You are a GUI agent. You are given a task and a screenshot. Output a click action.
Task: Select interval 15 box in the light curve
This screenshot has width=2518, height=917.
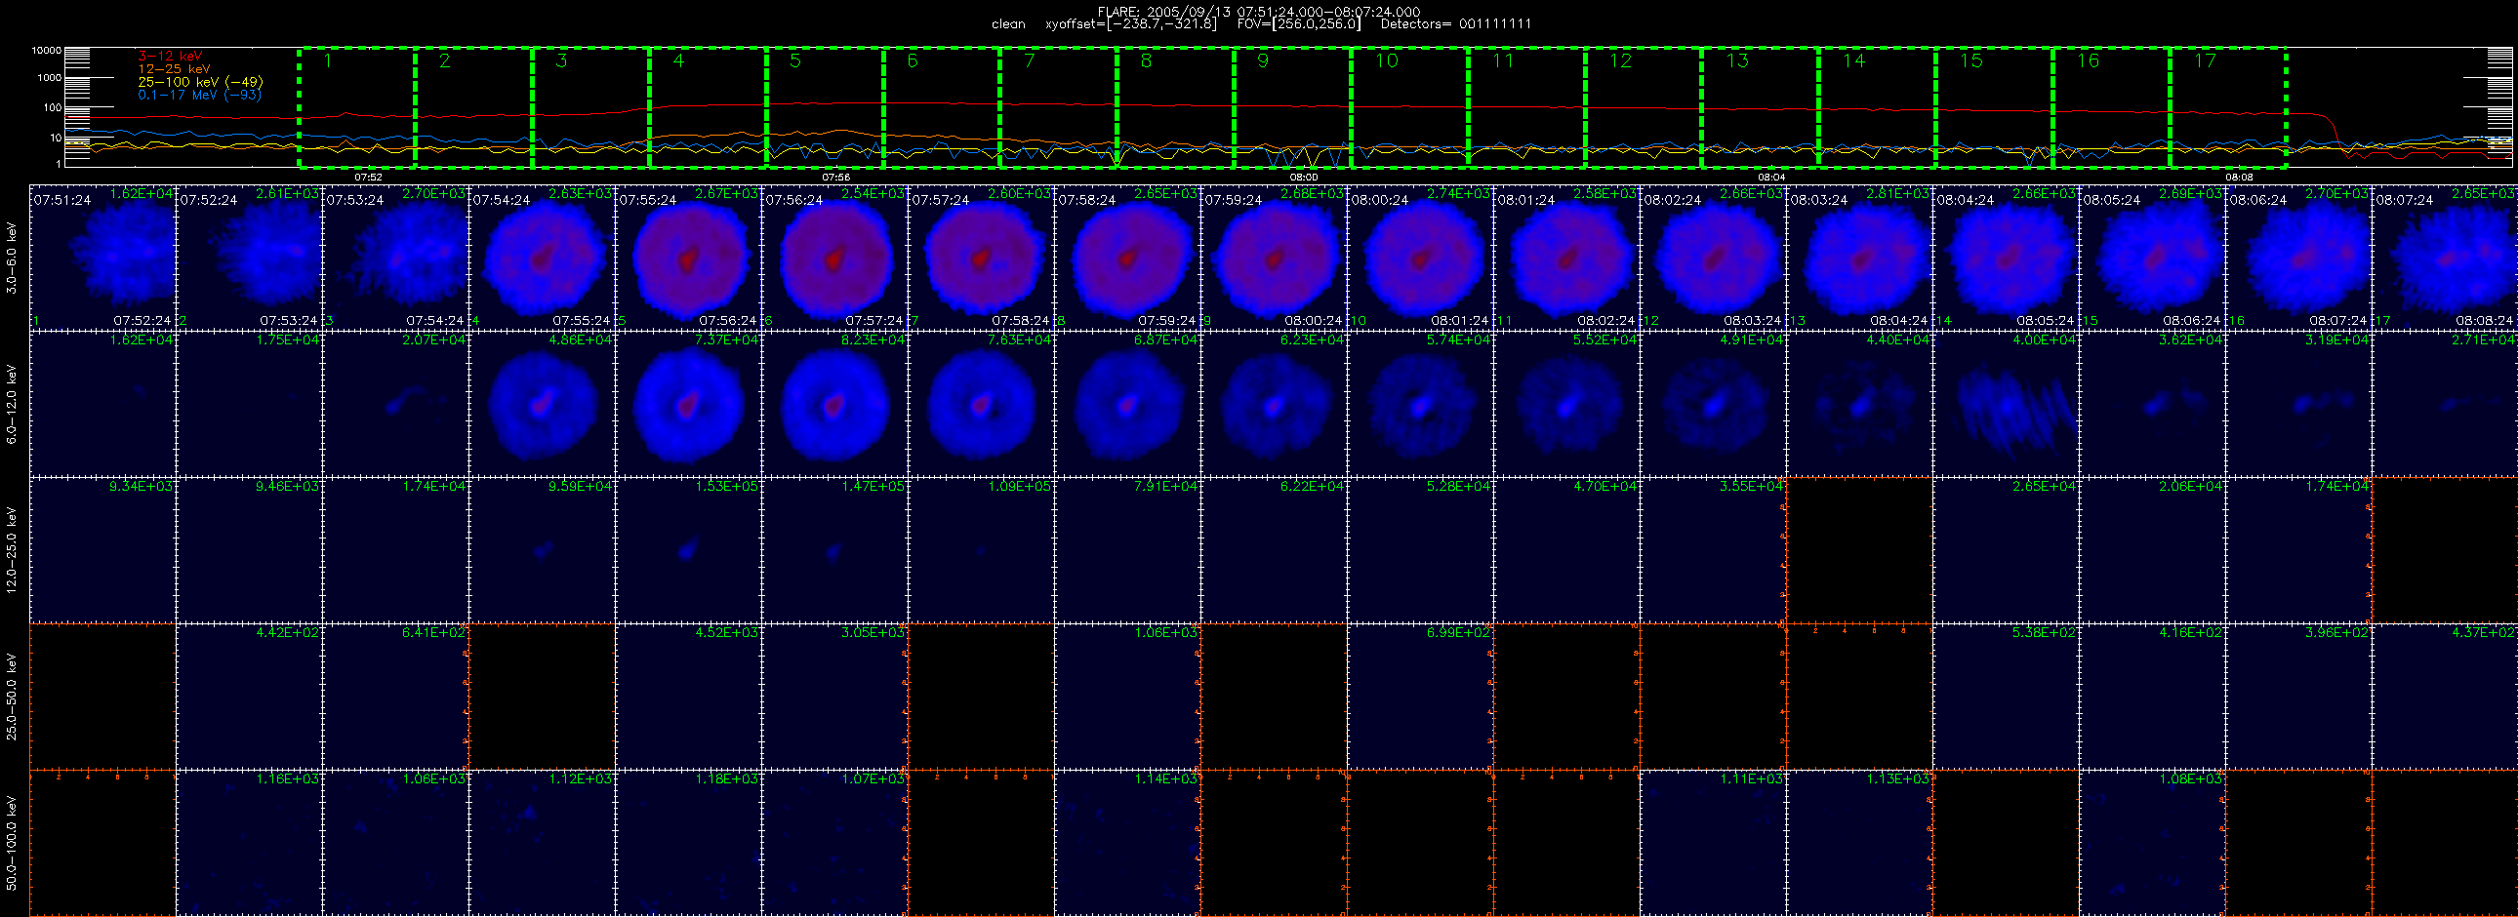point(1994,107)
